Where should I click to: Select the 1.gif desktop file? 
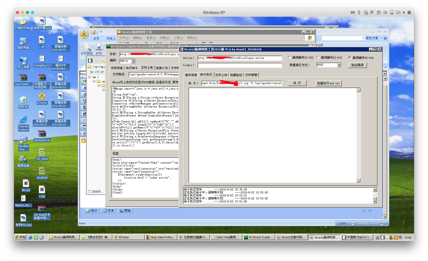pos(42,42)
